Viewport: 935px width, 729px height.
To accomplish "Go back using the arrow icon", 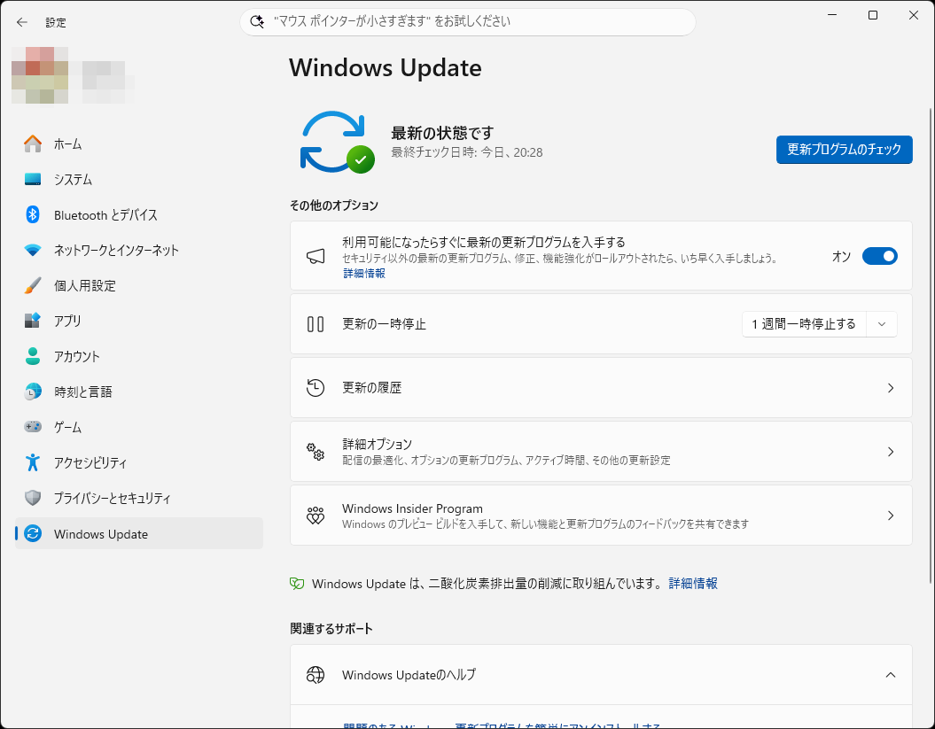I will (21, 22).
